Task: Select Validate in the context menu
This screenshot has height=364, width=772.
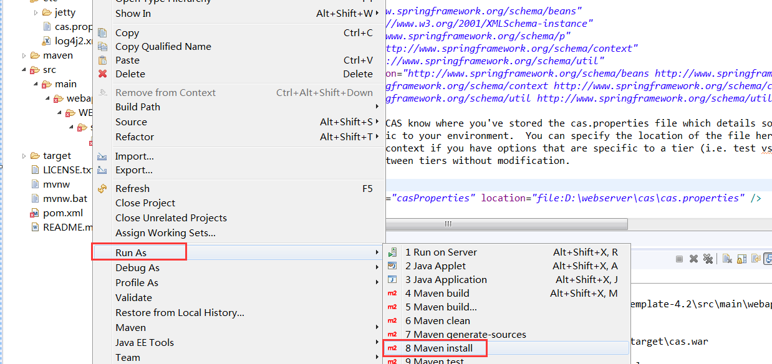Action: [x=239, y=298]
